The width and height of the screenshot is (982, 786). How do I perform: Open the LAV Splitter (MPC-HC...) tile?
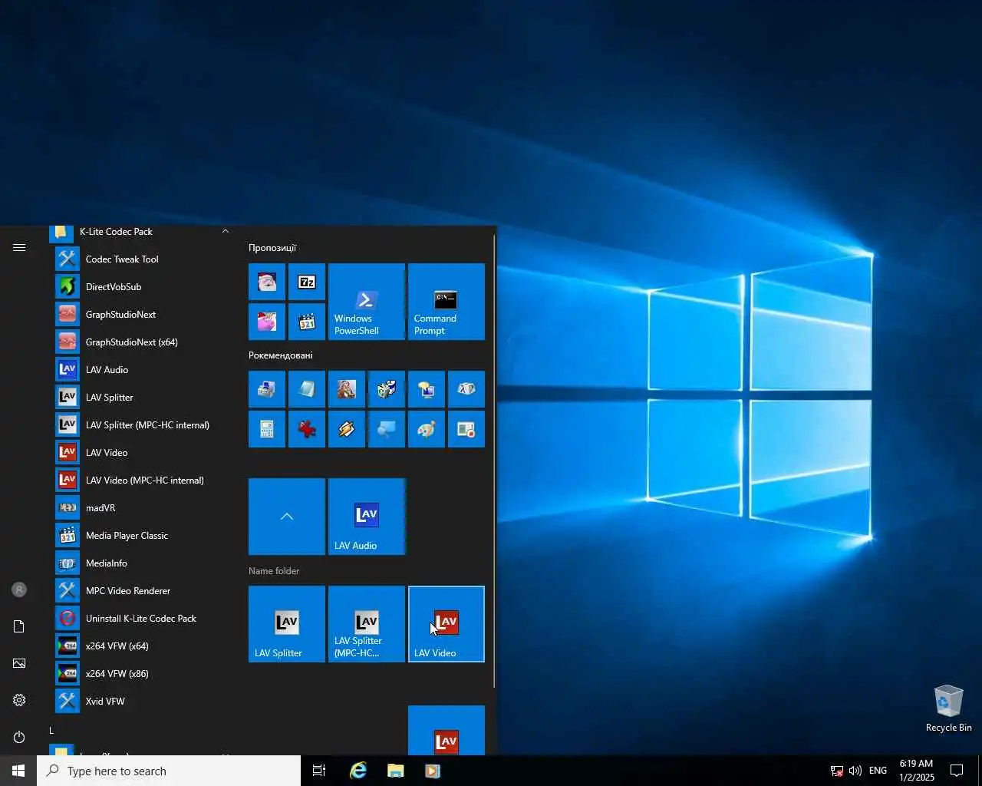(367, 624)
